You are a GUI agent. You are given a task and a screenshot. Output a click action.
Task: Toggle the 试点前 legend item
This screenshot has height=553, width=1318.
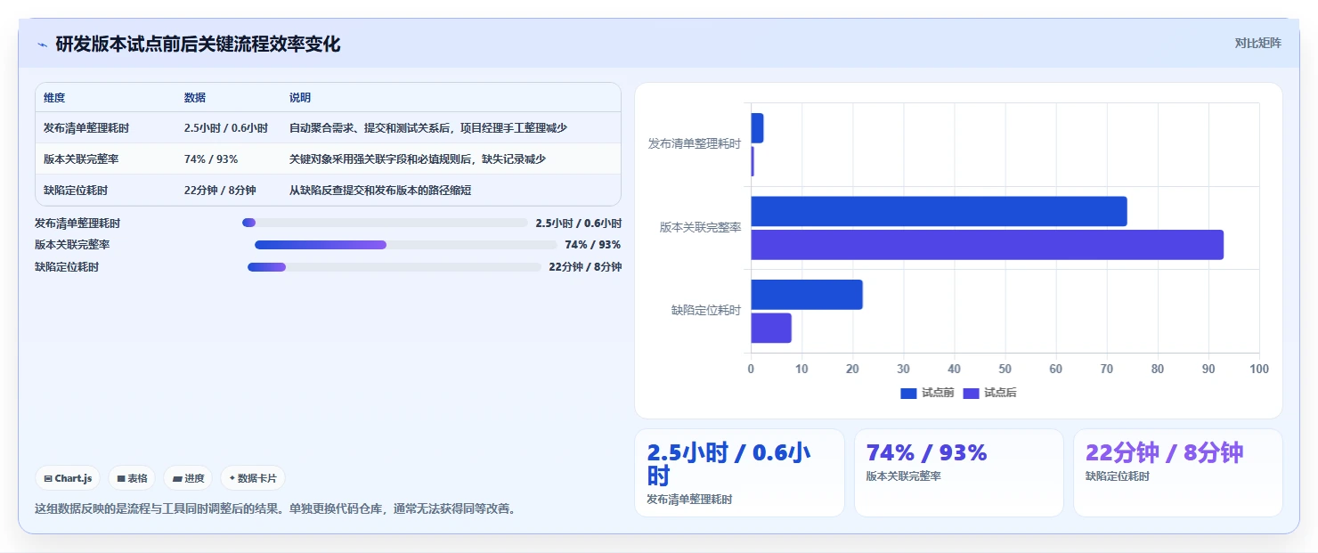[x=927, y=393]
